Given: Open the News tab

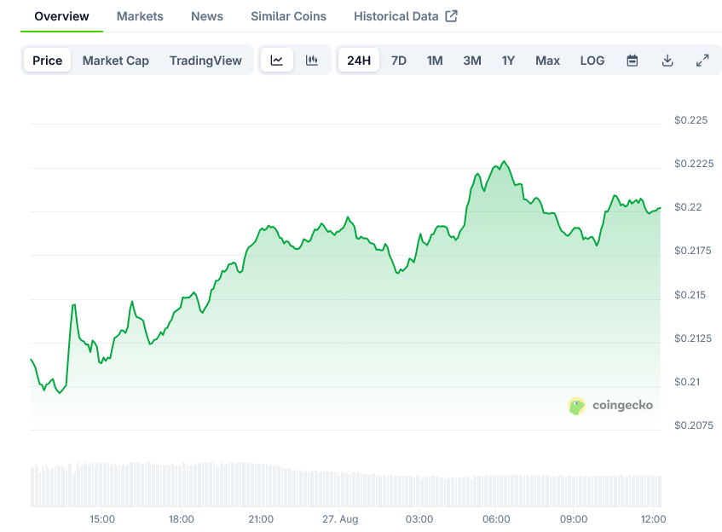Looking at the screenshot, I should [x=207, y=16].
